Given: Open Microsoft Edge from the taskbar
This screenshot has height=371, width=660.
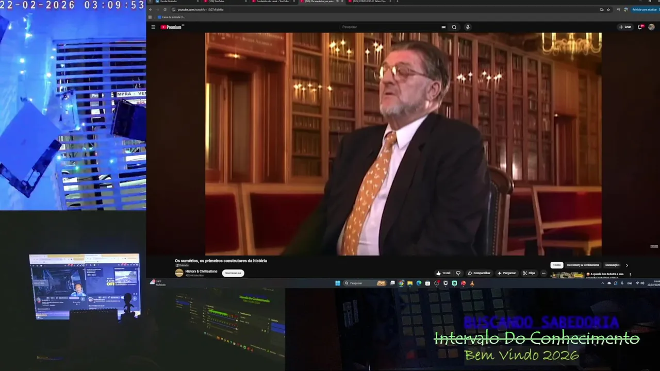Looking at the screenshot, I should 419,283.
